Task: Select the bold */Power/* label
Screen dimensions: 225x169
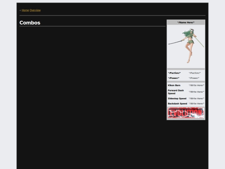Action: pyautogui.click(x=173, y=78)
